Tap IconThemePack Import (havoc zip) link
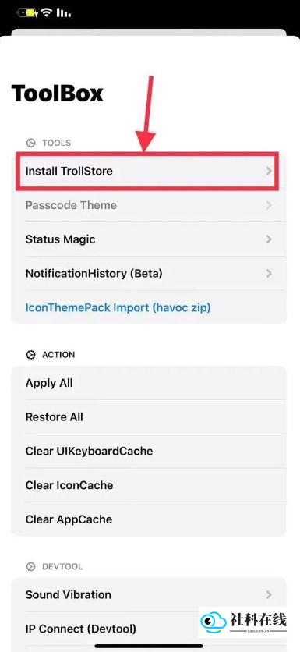 (118, 308)
